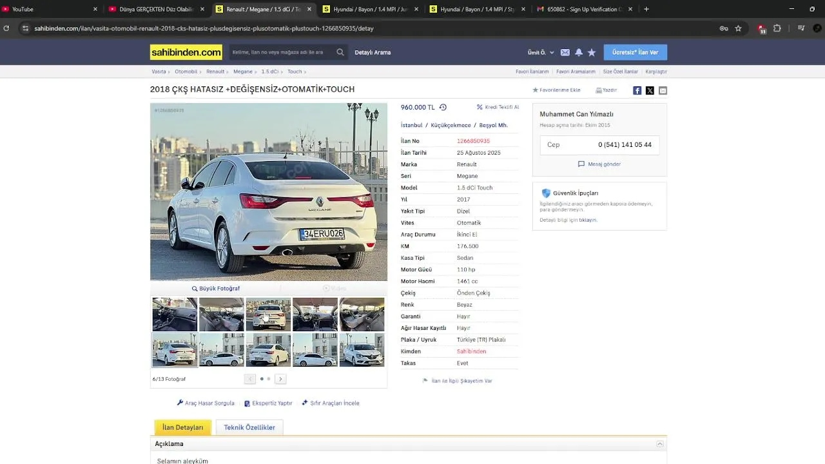Open Detaylı Arama link
The image size is (825, 464).
(x=373, y=52)
